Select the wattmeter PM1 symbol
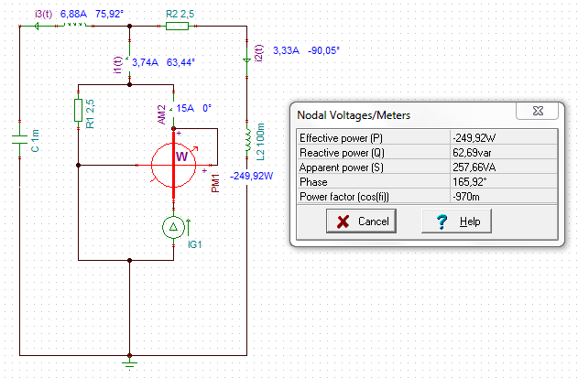The height and width of the screenshot is (378, 578). click(x=174, y=164)
